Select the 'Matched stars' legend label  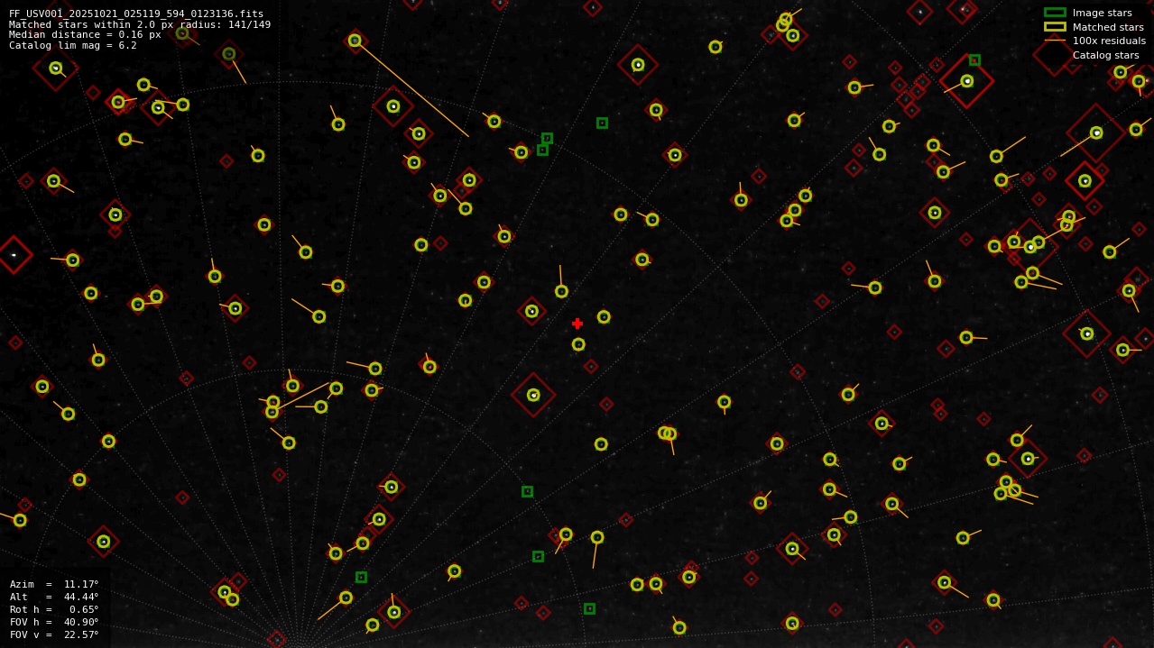pos(1108,27)
